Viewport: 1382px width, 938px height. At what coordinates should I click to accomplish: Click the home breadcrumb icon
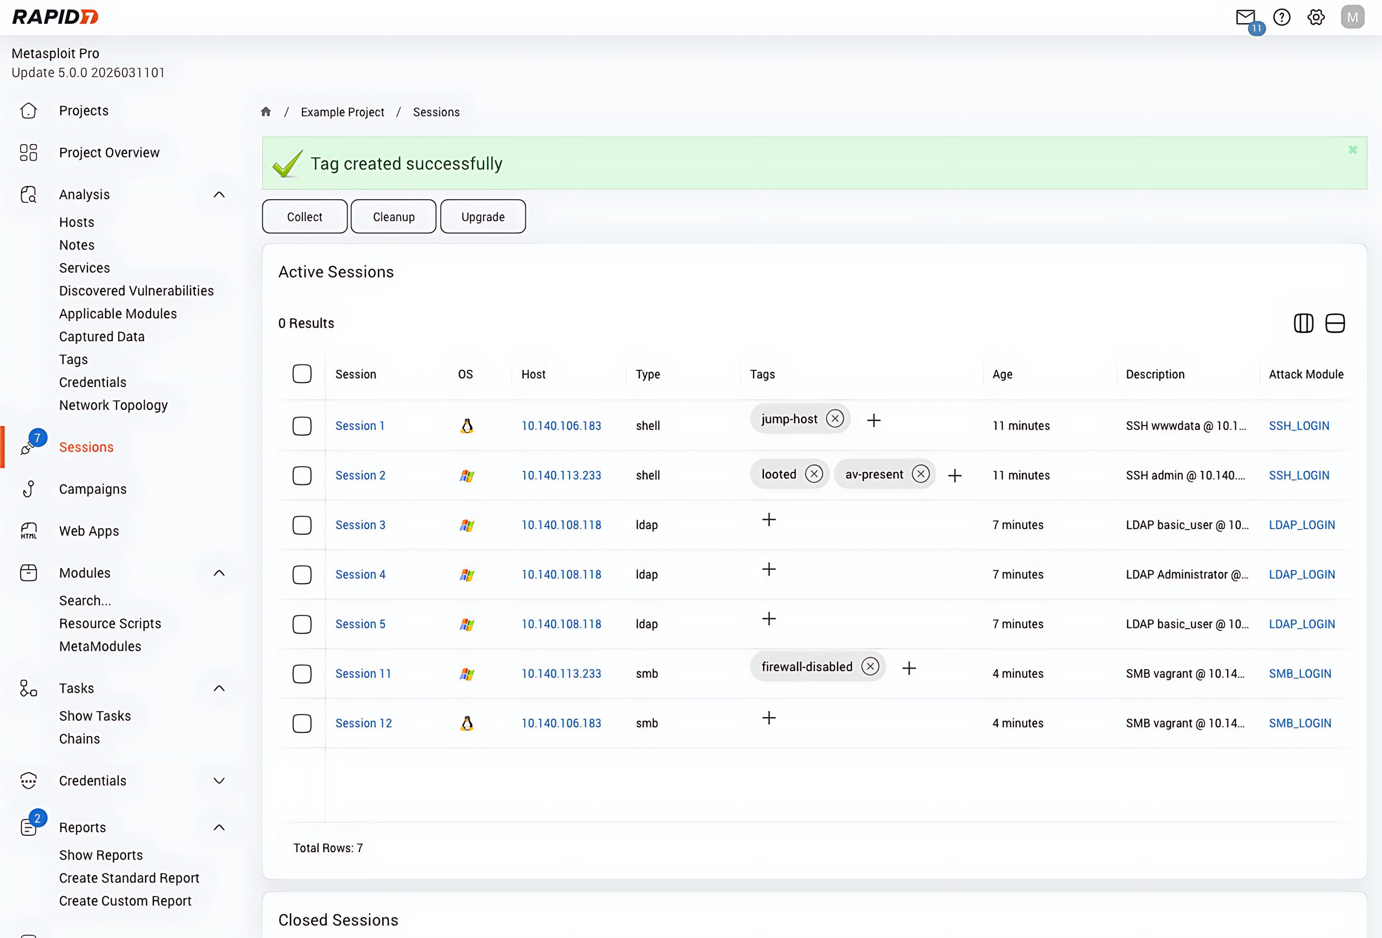266,112
